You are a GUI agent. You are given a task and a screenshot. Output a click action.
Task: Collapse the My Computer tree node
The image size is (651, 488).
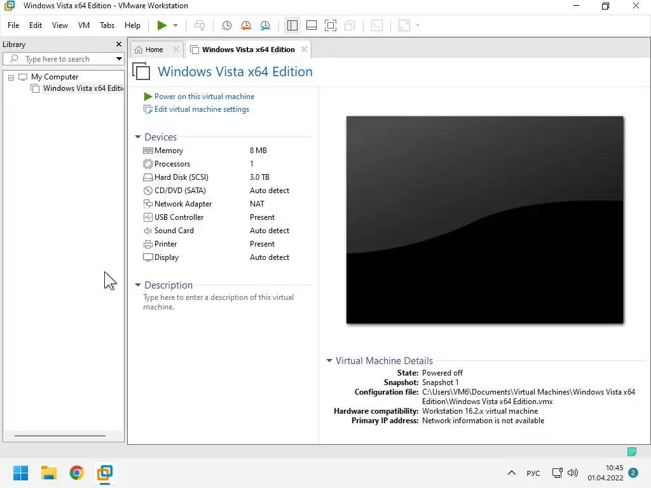[11, 77]
